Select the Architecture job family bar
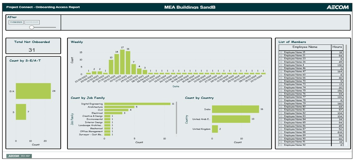The height and width of the screenshot is (160, 356). tap(119, 107)
